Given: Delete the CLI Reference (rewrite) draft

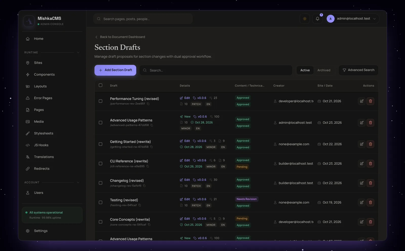Looking at the screenshot, I should pos(370,164).
